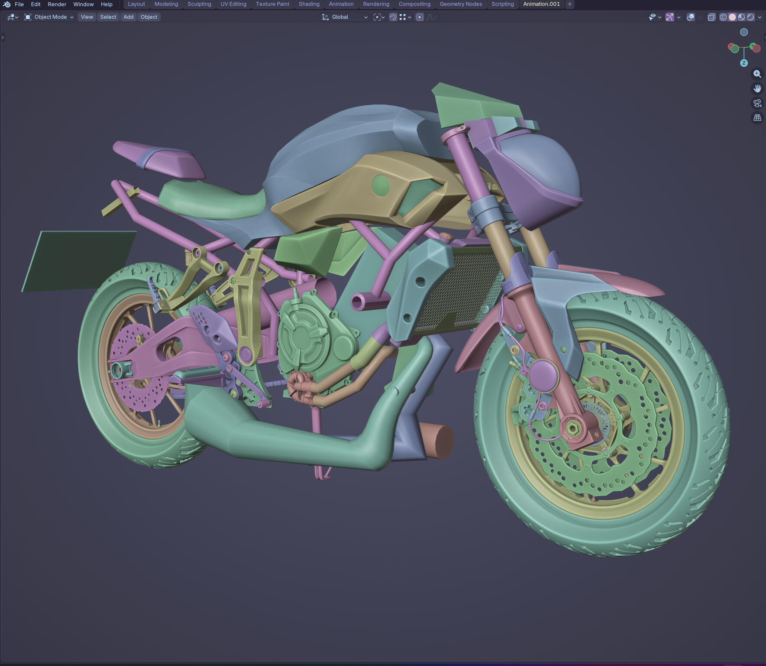Expand the viewport shading options arrow
Viewport: 766px width, 666px height.
760,17
